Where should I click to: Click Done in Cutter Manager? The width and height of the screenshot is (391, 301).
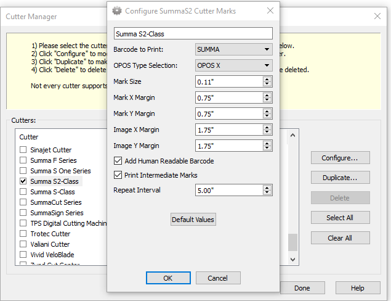pyautogui.click(x=302, y=288)
